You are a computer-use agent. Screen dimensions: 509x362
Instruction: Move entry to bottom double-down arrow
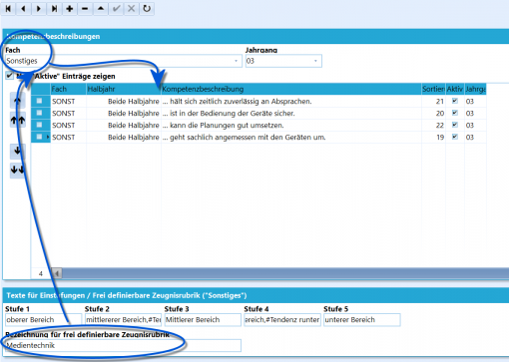(x=17, y=171)
